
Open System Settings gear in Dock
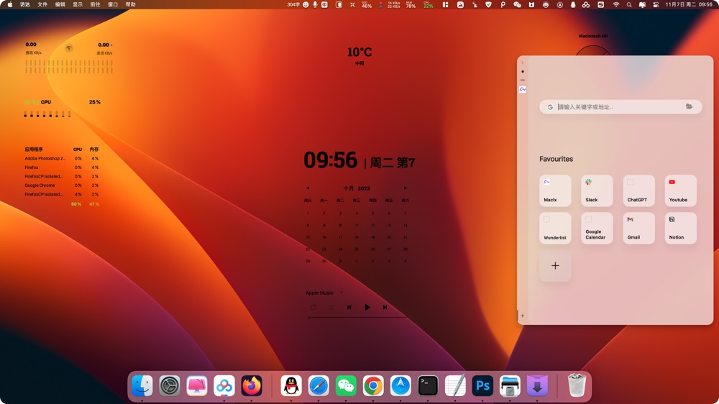click(170, 385)
